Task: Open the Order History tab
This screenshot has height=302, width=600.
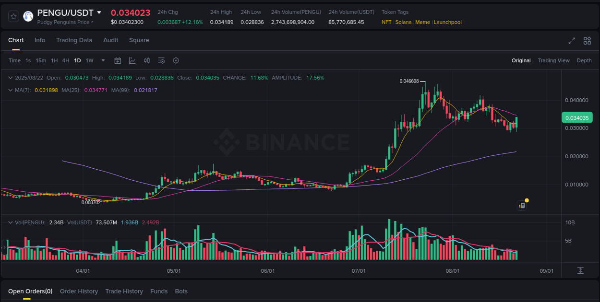Action: 79,291
